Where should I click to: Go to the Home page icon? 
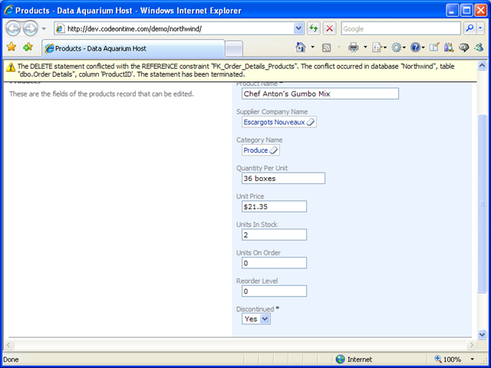click(x=301, y=48)
